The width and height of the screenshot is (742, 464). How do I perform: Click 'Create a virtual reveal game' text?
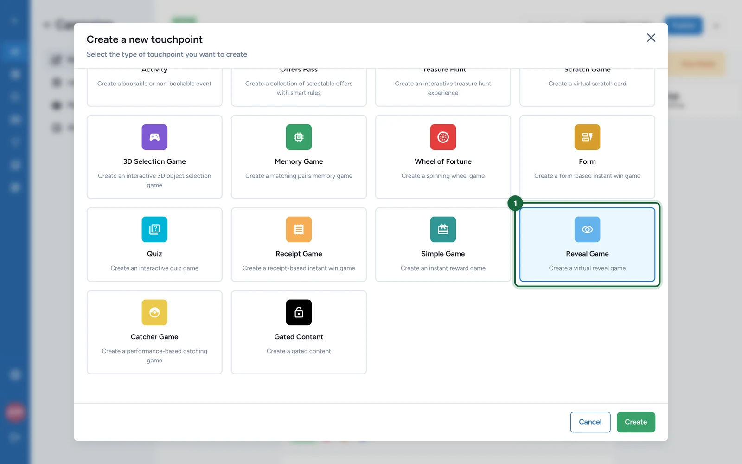[x=587, y=268]
